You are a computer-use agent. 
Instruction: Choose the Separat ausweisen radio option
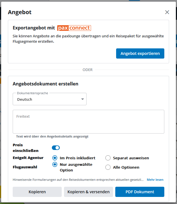pyautogui.click(x=108, y=158)
